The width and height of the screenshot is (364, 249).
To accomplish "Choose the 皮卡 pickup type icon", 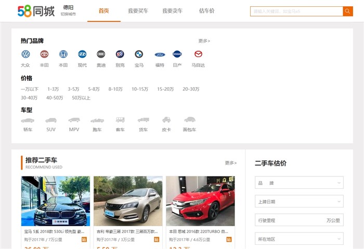I will (x=166, y=119).
